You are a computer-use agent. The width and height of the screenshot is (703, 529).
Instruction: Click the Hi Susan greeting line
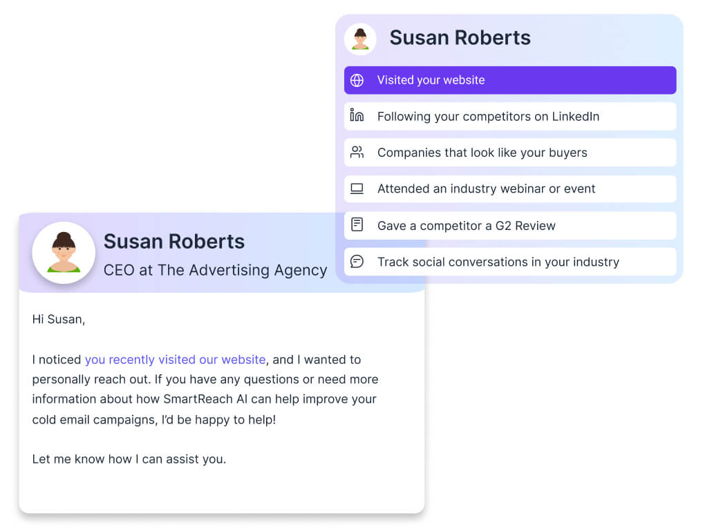point(59,319)
